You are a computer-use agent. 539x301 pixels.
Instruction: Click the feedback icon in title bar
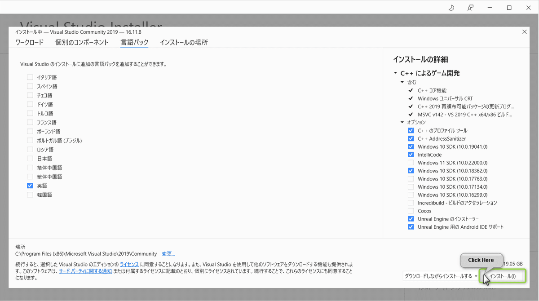point(470,8)
